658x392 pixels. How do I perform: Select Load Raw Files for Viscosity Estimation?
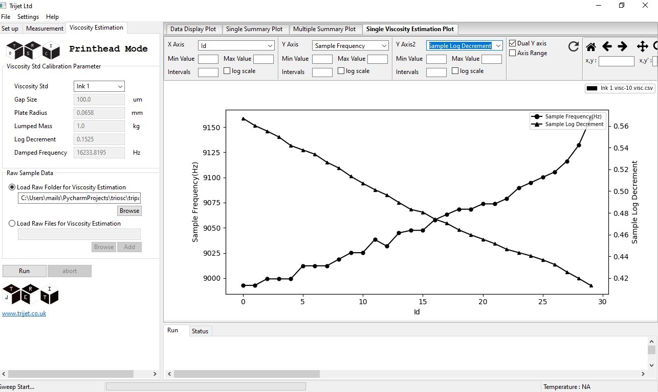12,224
